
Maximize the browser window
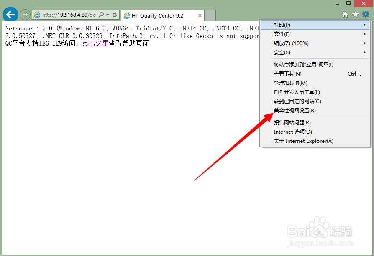[x=348, y=3]
